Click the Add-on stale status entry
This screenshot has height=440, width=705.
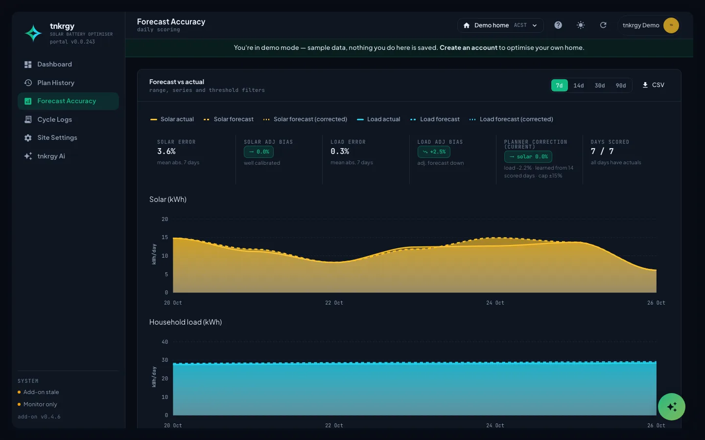click(38, 392)
